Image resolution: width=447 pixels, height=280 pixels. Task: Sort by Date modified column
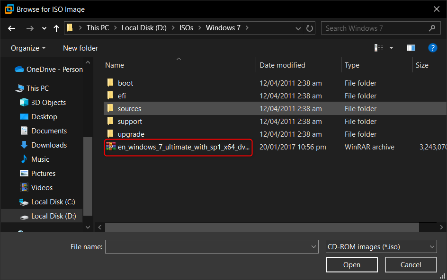pyautogui.click(x=282, y=65)
